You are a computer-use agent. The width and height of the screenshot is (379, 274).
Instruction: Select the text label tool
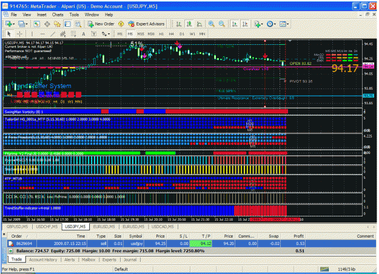tap(94, 34)
